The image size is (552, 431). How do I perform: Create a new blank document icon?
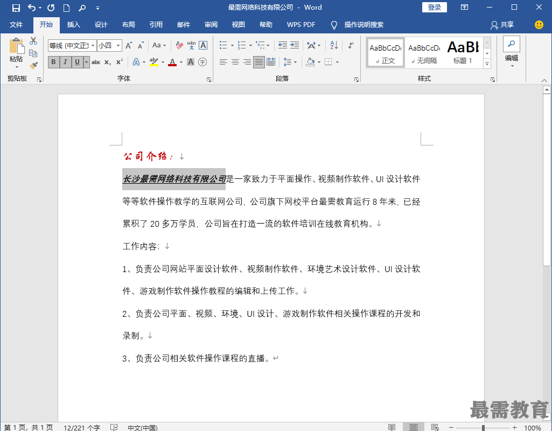[x=67, y=8]
